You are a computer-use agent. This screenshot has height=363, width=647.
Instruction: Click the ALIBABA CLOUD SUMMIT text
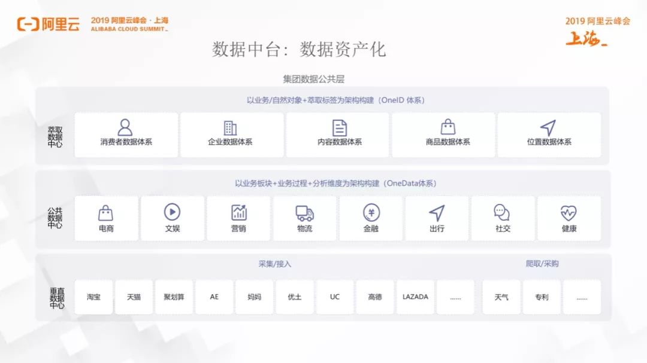129,29
